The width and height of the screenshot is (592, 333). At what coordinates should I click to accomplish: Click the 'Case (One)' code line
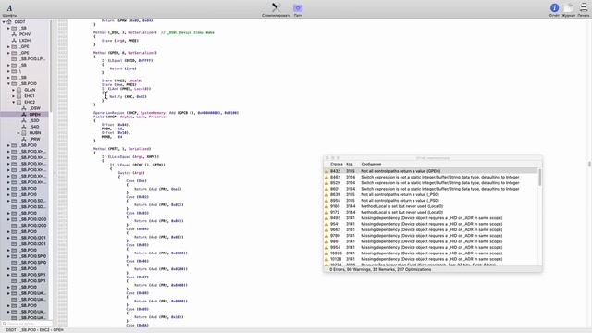click(136, 181)
